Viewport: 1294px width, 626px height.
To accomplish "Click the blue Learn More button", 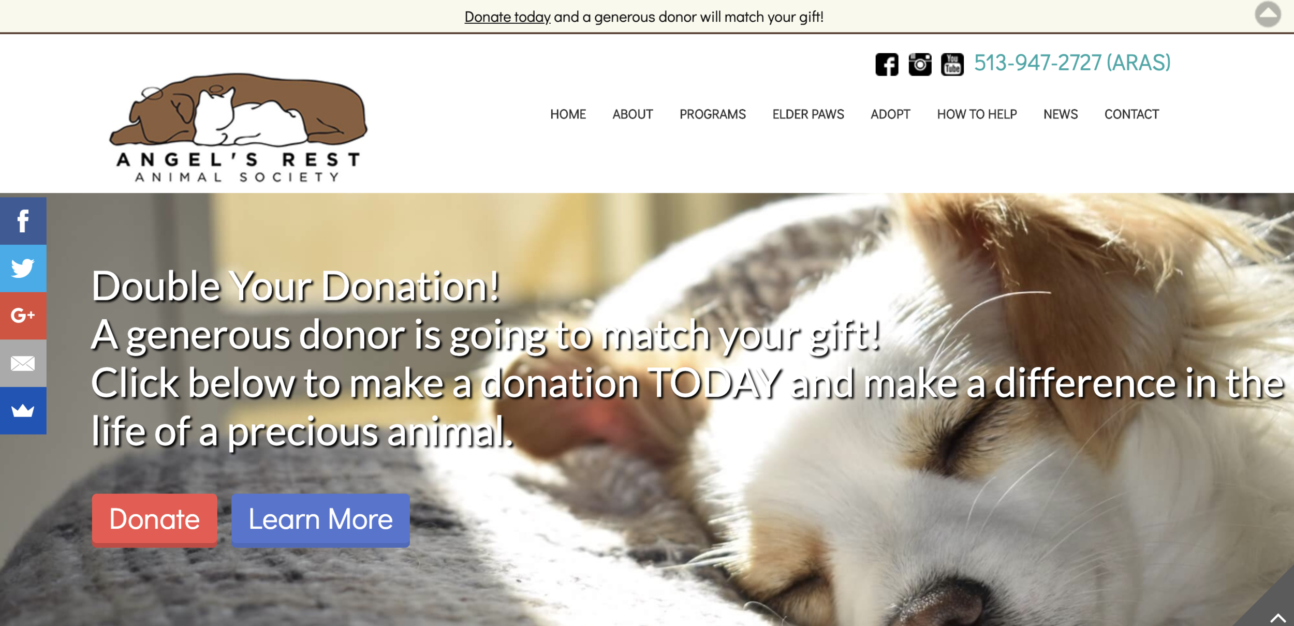I will (320, 520).
